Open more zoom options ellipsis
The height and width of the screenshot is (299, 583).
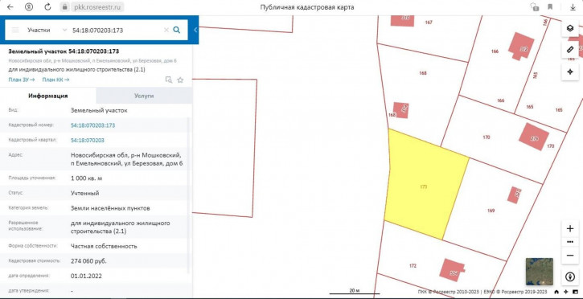click(x=570, y=242)
